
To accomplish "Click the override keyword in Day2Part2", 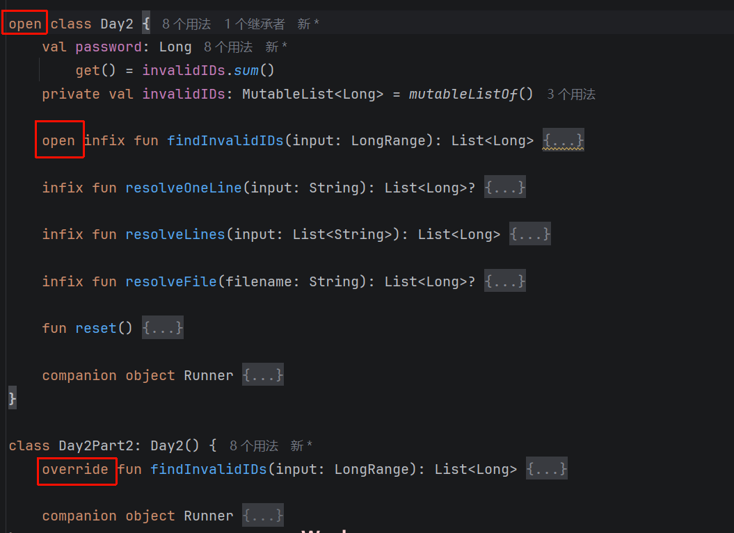I will coord(75,469).
